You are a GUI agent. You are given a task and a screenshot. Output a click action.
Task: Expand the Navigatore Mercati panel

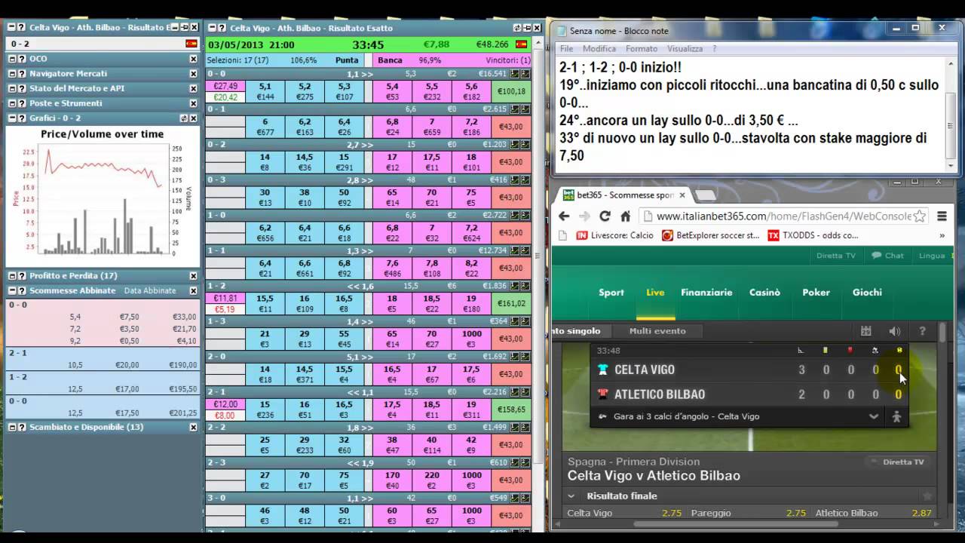coord(13,74)
